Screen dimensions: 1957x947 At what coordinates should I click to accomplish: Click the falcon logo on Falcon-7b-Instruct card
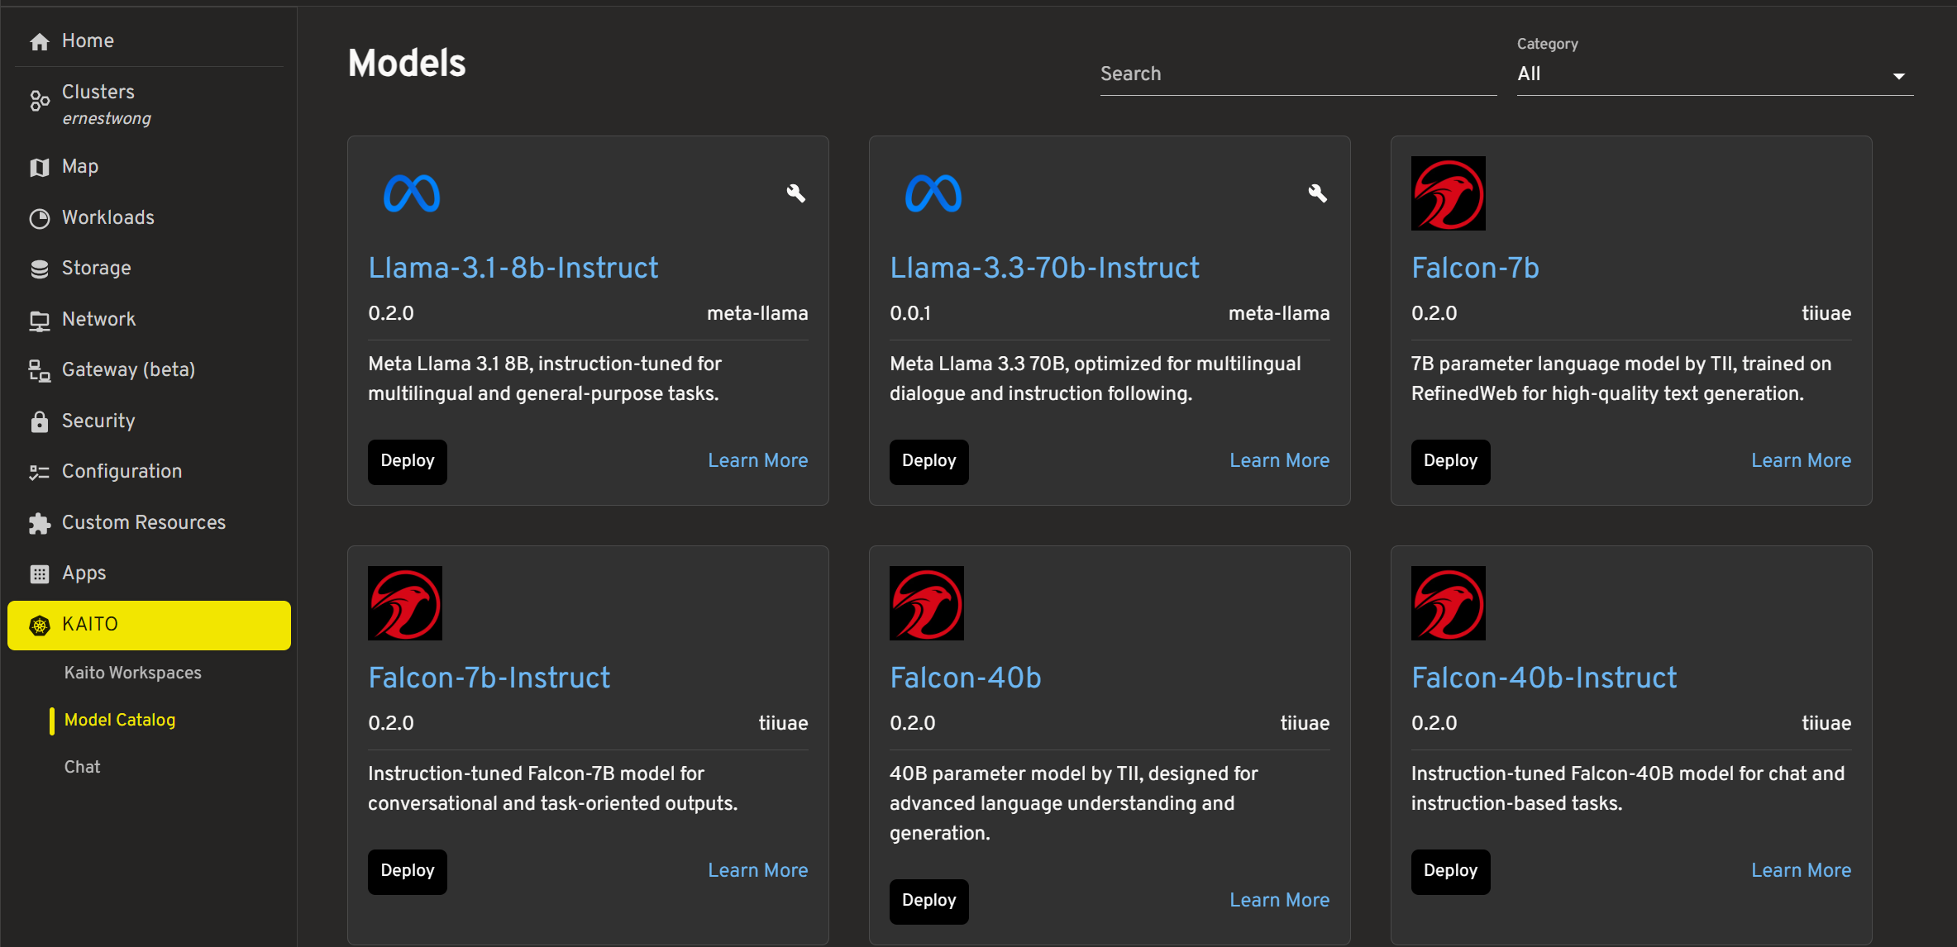[405, 603]
